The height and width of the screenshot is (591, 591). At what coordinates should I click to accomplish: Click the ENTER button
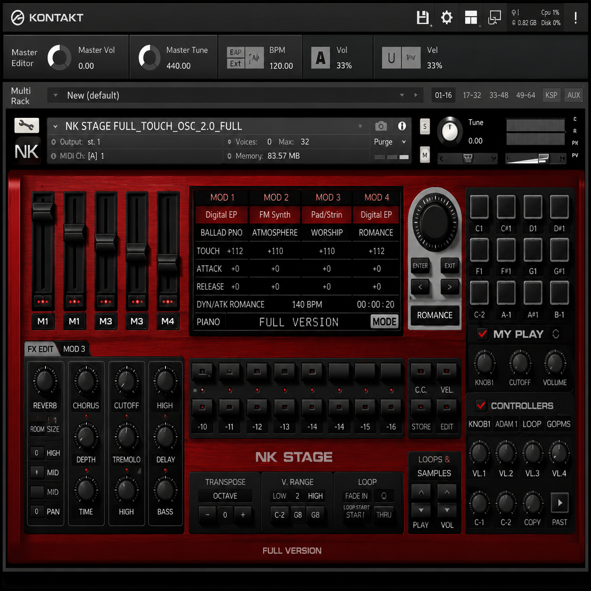point(420,266)
